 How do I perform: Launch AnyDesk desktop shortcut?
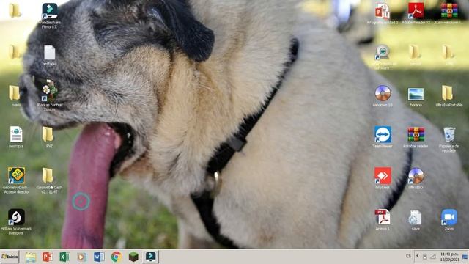click(x=383, y=177)
